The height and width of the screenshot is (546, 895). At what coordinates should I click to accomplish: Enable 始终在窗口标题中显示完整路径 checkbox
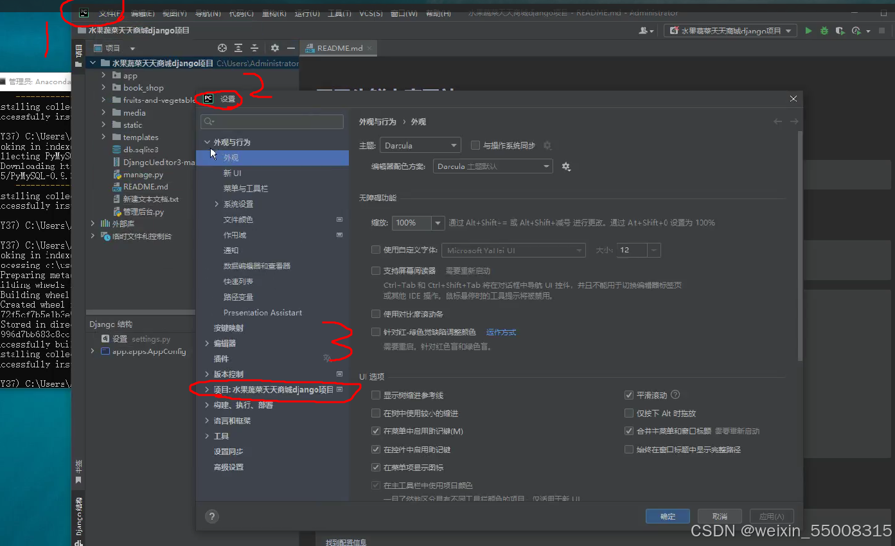point(629,450)
